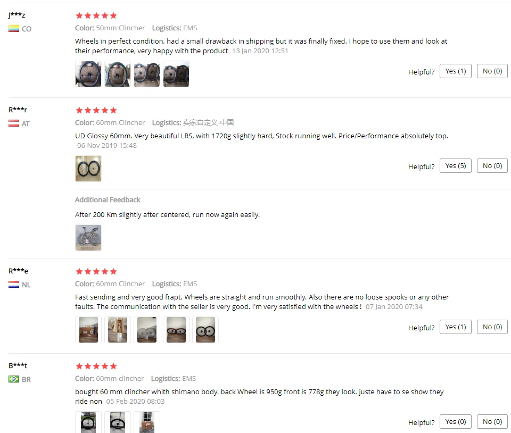This screenshot has height=433, width=511.
Task: Click the five-star rating of R***e's review
Action: pos(96,271)
